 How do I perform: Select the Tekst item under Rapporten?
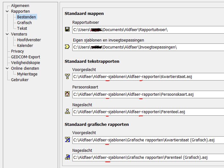22,29
